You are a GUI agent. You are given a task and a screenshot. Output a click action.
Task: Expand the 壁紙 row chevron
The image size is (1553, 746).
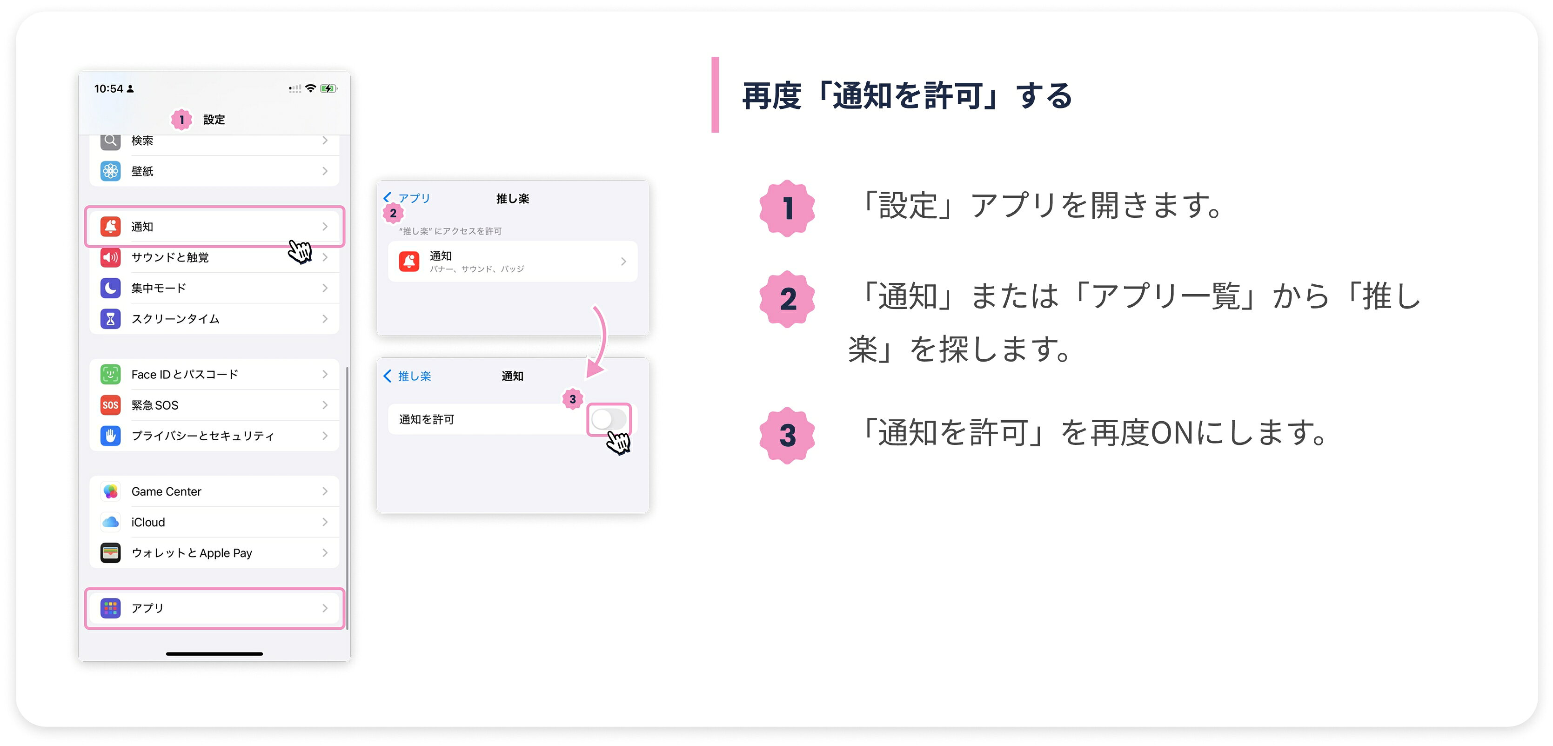point(325,171)
